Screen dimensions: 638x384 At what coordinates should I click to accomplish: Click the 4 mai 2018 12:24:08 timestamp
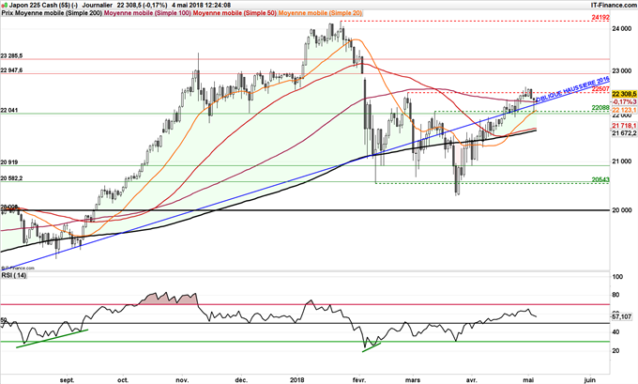[x=201, y=6]
